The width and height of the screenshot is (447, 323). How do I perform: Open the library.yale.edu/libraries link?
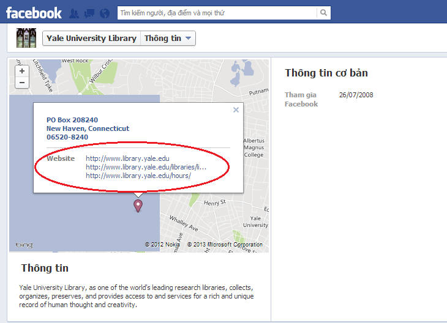[146, 167]
